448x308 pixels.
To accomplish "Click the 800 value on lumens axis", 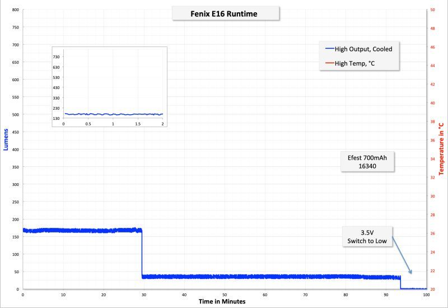I will (16, 10).
